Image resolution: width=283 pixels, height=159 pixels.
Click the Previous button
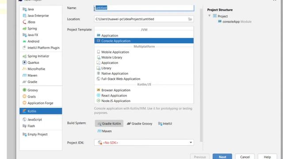[x=200, y=156]
